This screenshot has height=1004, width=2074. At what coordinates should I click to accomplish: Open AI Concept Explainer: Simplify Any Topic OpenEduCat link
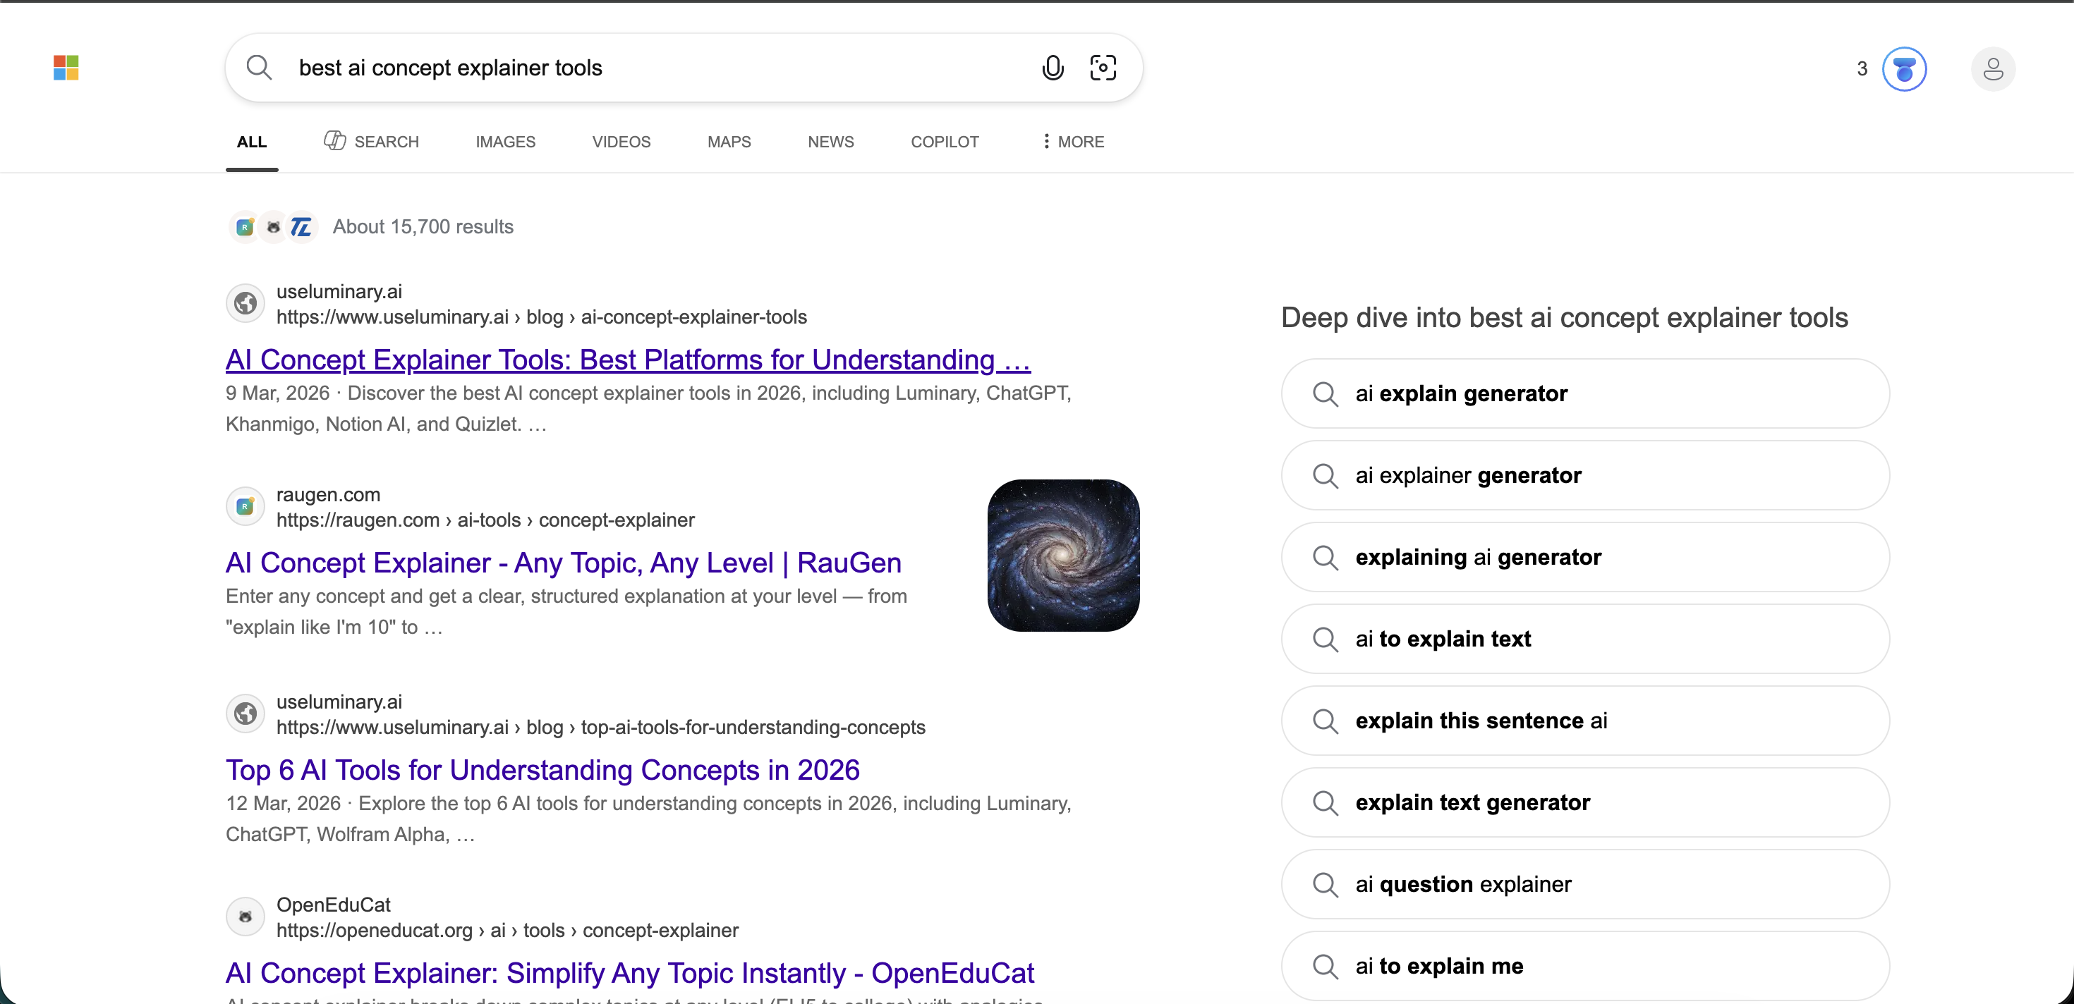629,974
